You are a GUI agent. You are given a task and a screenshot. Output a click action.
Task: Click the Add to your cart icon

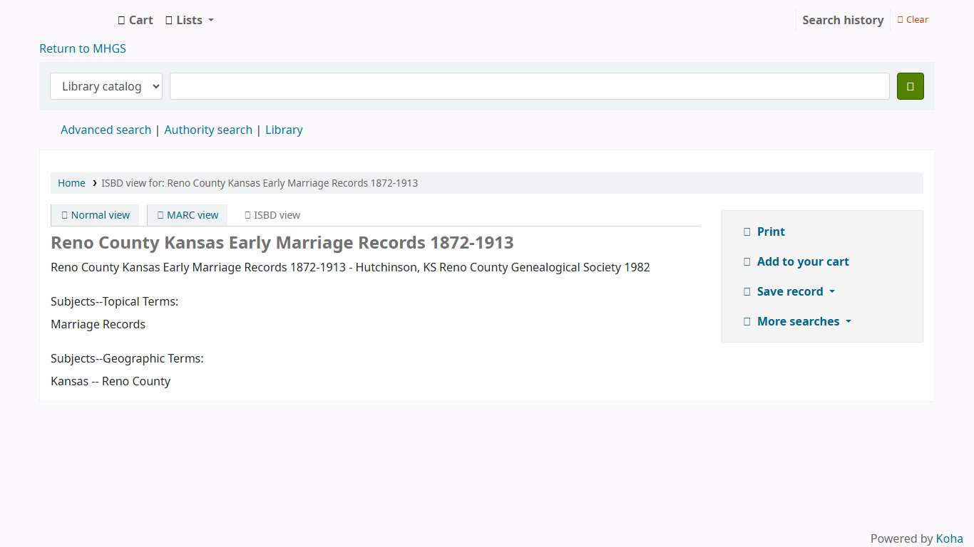(x=747, y=262)
